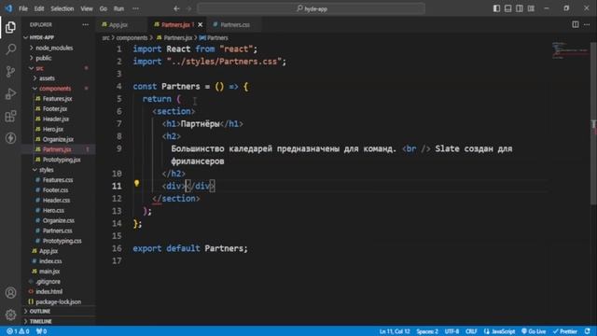This screenshot has height=336, width=597.
Task: Switch to the App.jsx tab
Action: [x=118, y=25]
